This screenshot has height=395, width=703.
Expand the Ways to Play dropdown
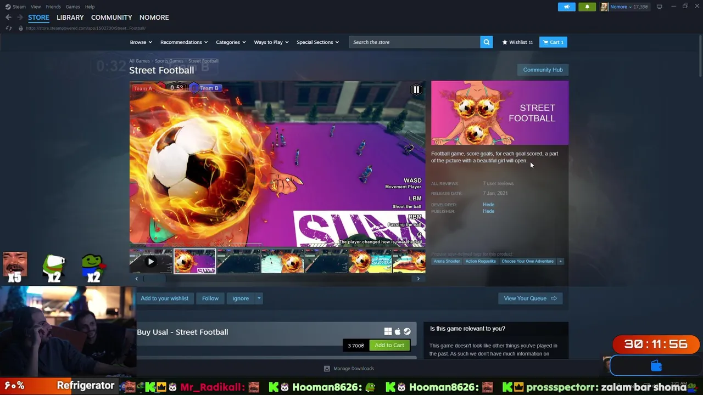coord(271,42)
